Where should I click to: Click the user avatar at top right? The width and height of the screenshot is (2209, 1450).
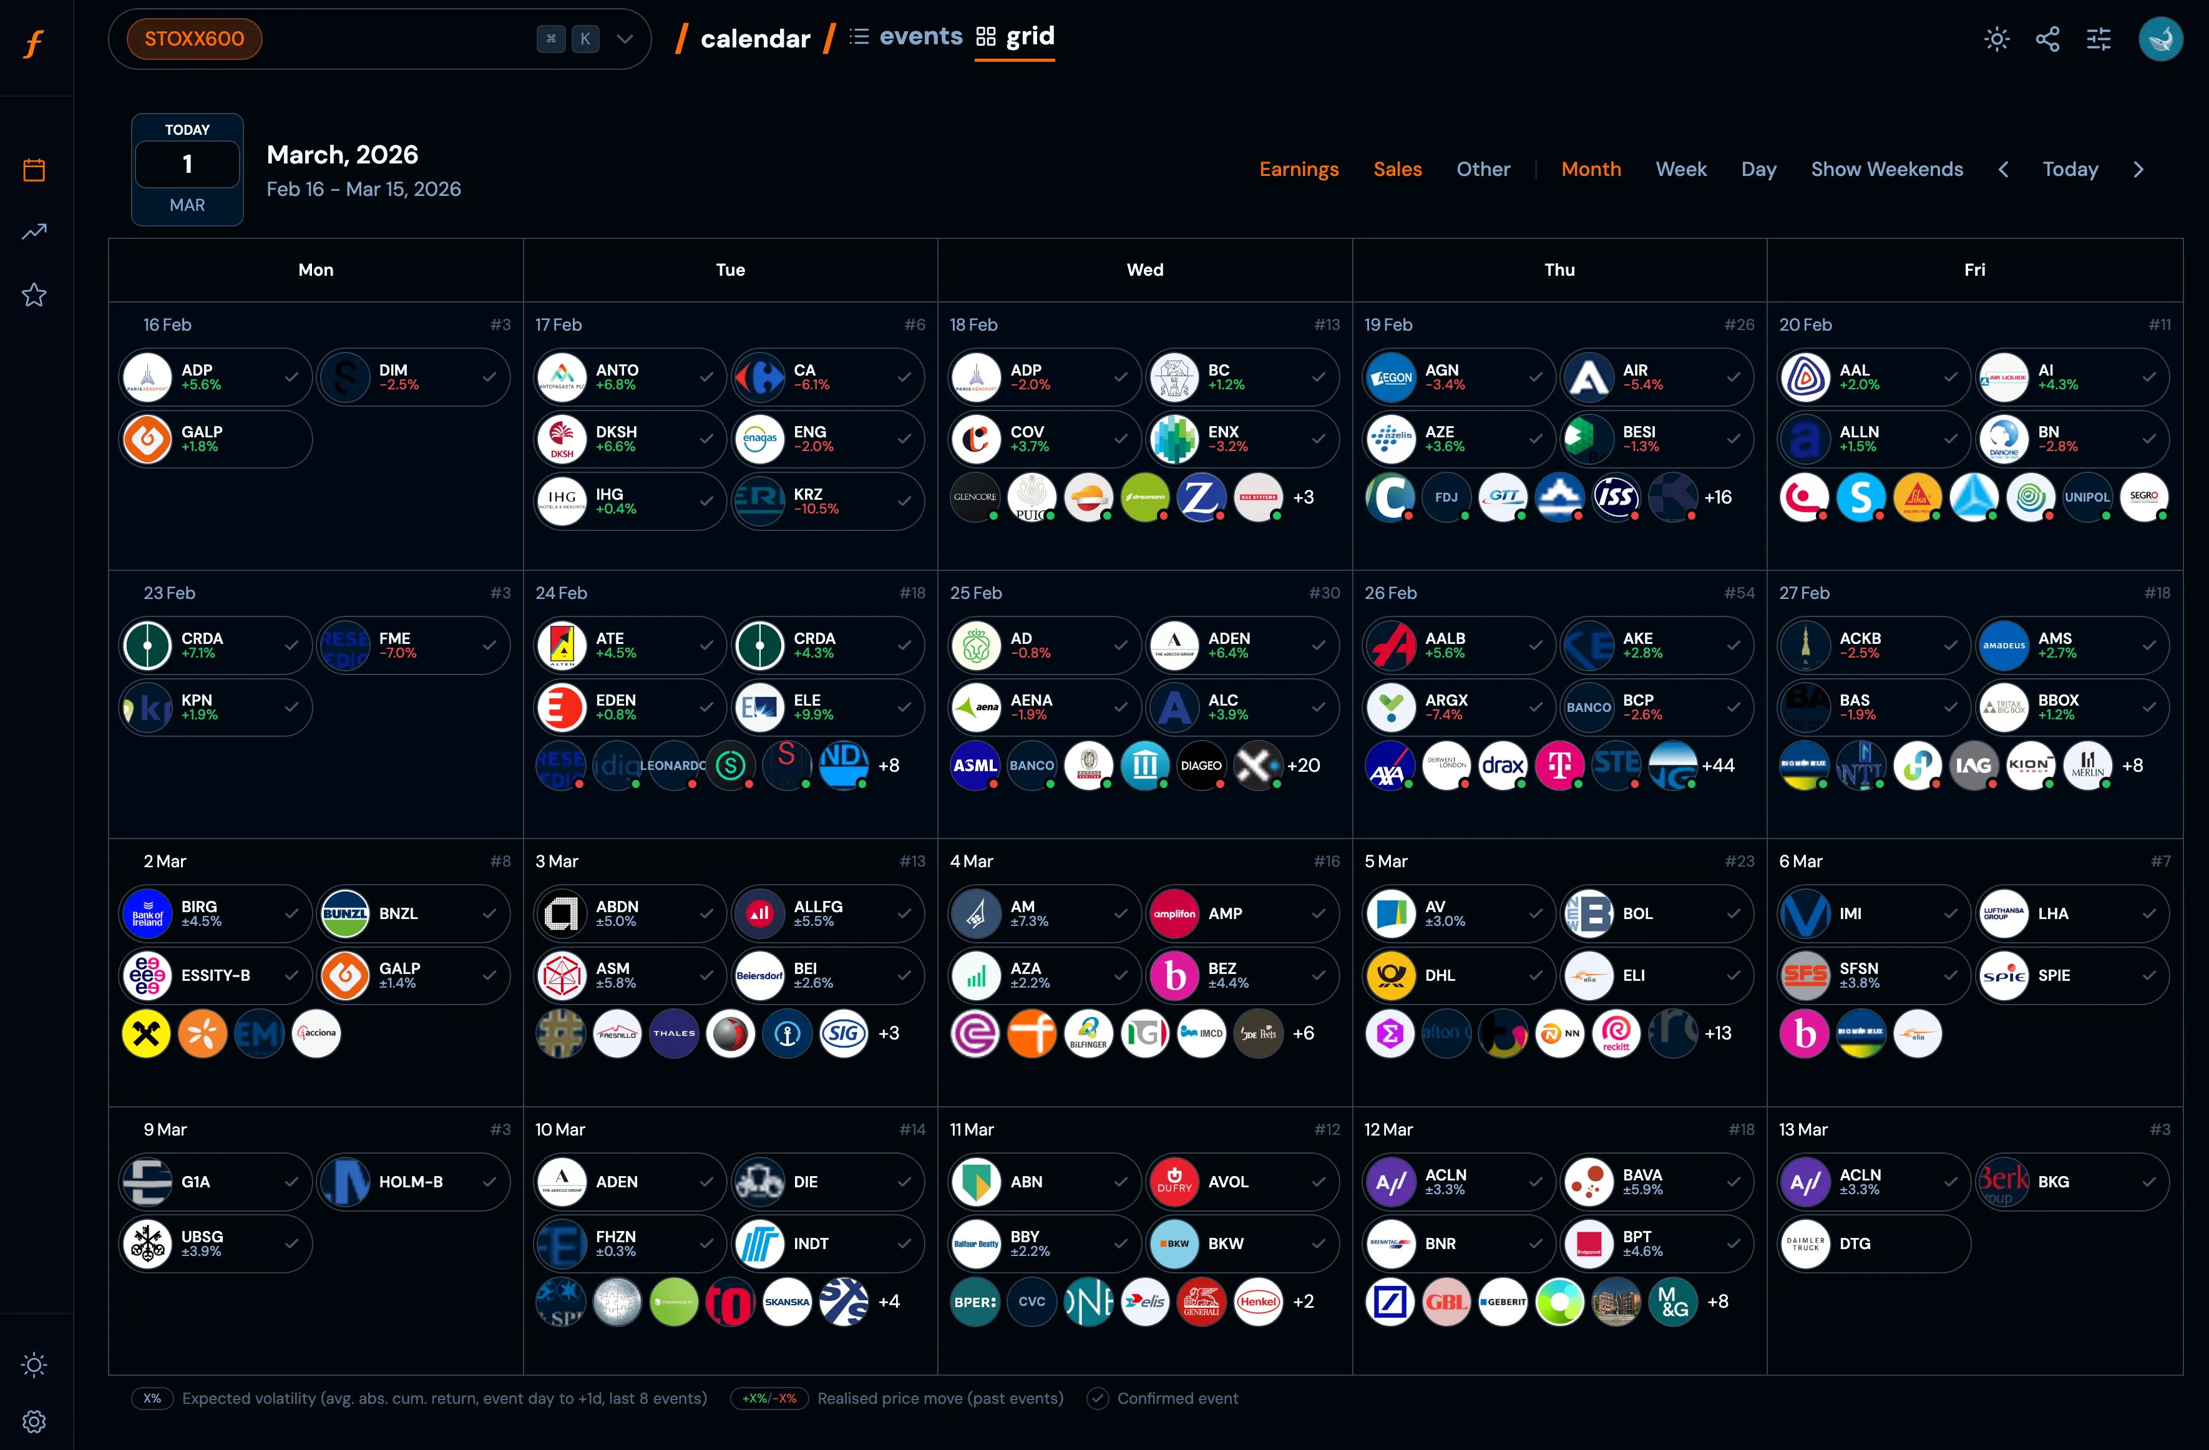point(2160,39)
